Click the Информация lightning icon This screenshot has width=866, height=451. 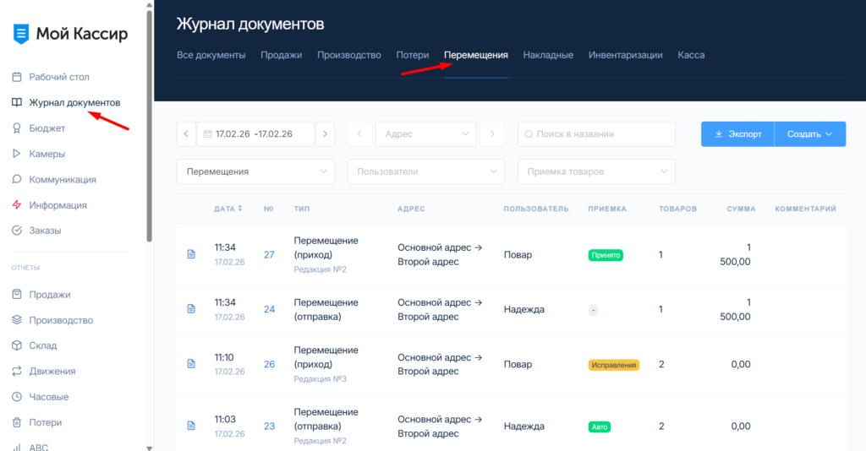pos(16,205)
